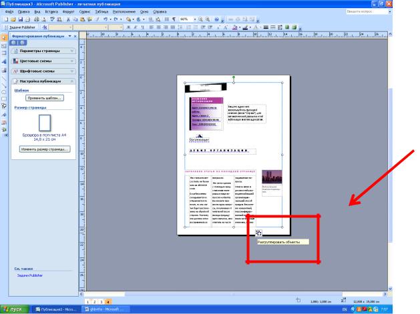Click the Arrow style icon
Viewport: 420px width, 314px height.
pyautogui.click(x=280, y=27)
